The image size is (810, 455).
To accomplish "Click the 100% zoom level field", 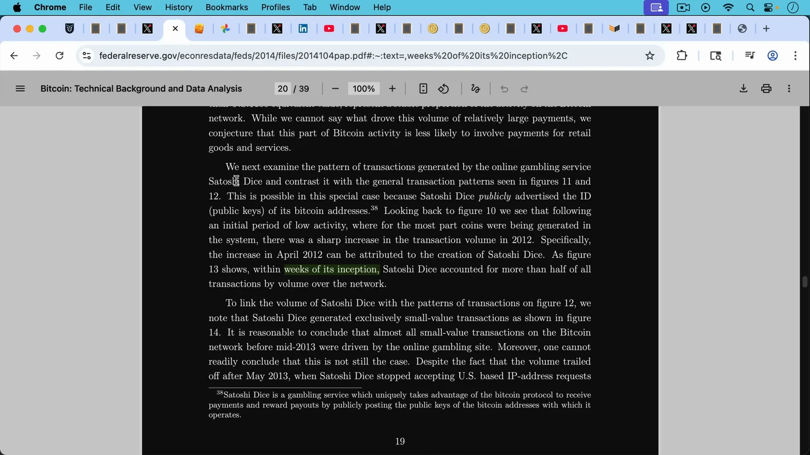I will tap(363, 88).
